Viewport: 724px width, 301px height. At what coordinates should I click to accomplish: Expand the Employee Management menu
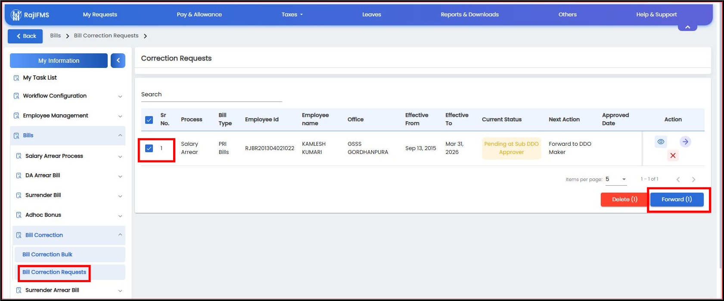pyautogui.click(x=120, y=116)
